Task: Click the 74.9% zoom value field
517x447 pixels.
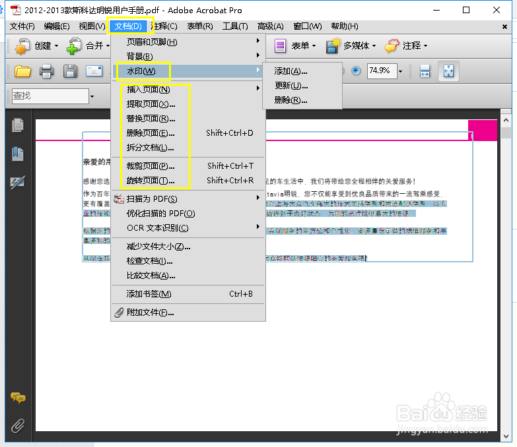Action: [x=382, y=71]
